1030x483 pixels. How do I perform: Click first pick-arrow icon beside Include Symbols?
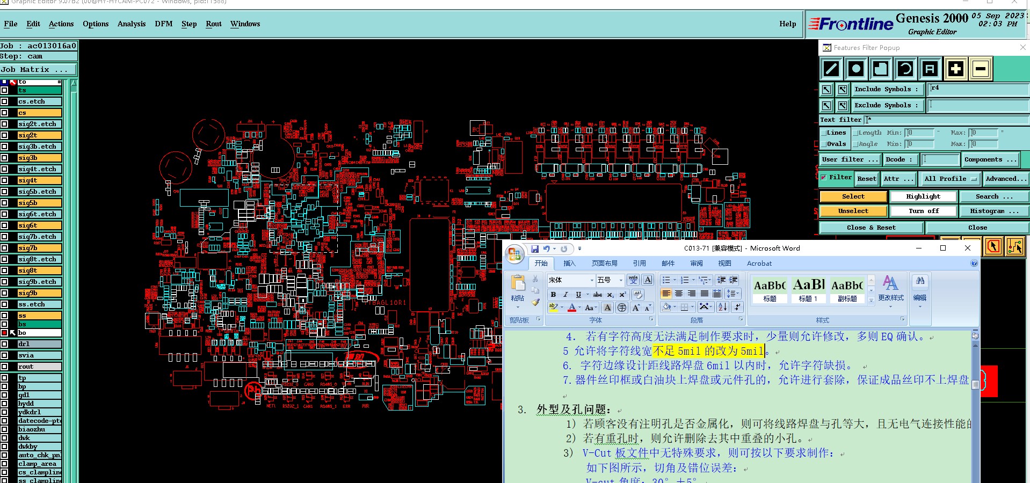(x=827, y=90)
